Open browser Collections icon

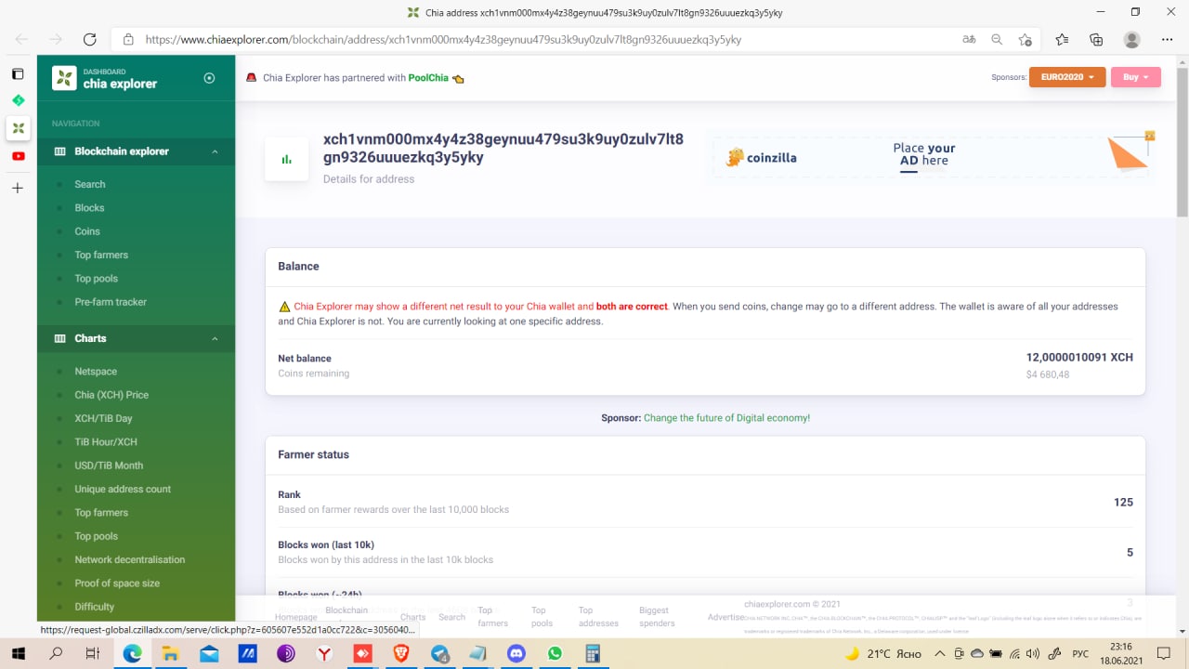pos(1096,39)
